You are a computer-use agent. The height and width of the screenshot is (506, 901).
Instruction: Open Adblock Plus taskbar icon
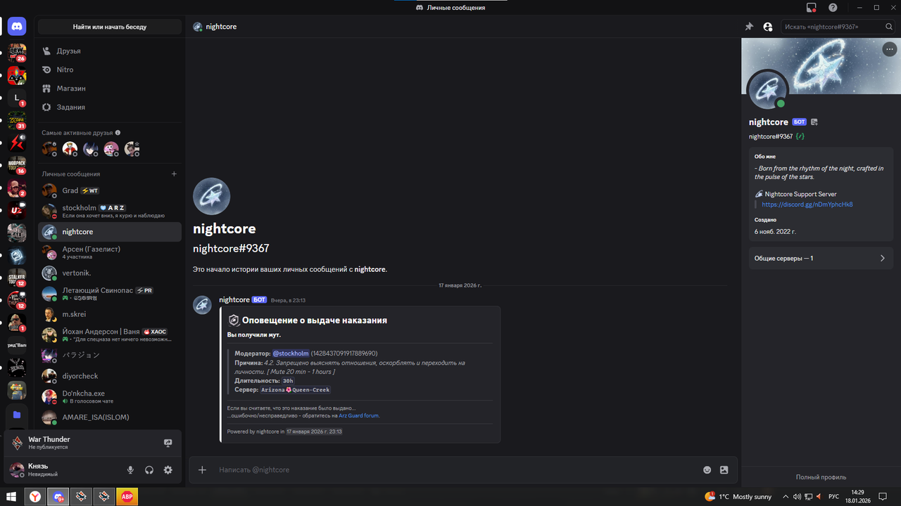click(127, 497)
